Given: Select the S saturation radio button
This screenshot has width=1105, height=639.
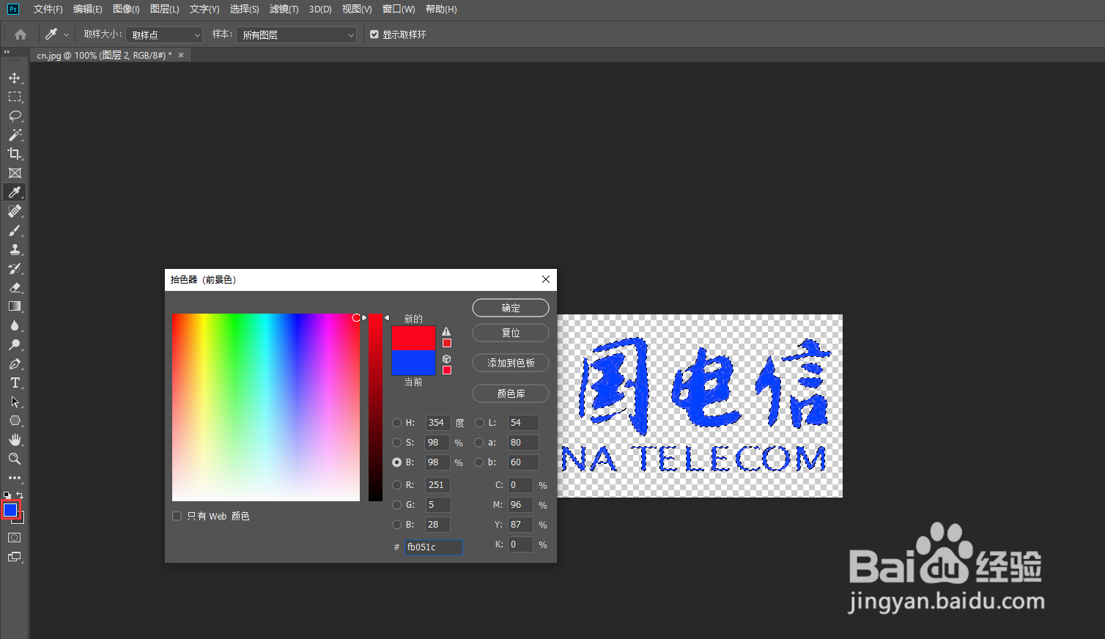Looking at the screenshot, I should (396, 443).
